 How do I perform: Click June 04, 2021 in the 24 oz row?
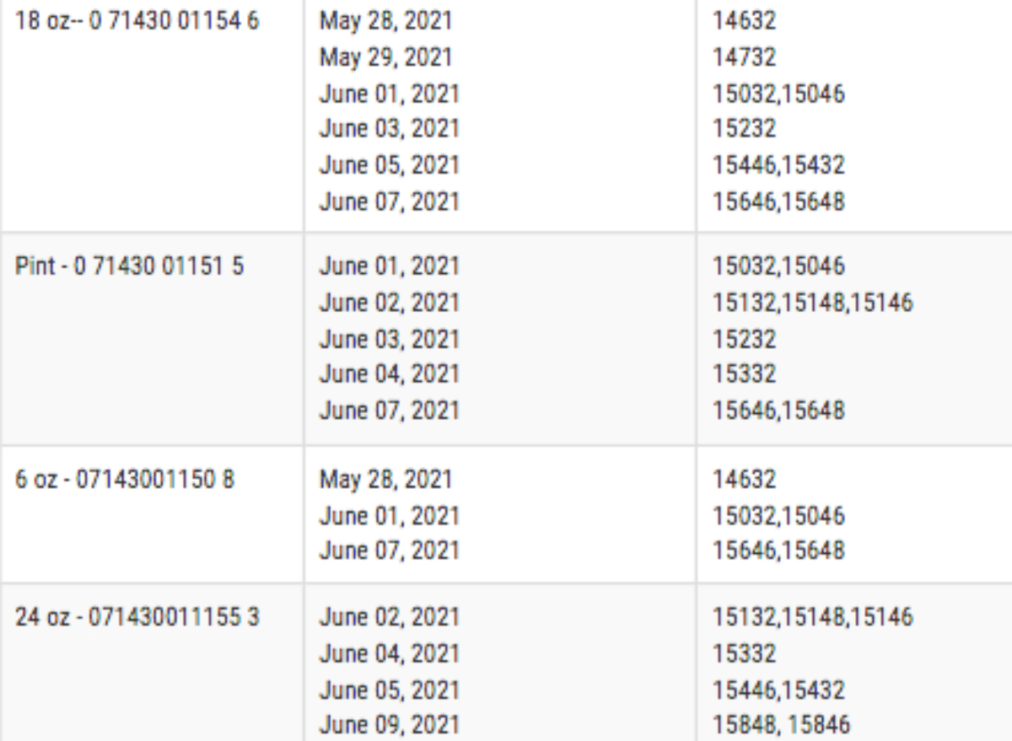click(x=389, y=653)
